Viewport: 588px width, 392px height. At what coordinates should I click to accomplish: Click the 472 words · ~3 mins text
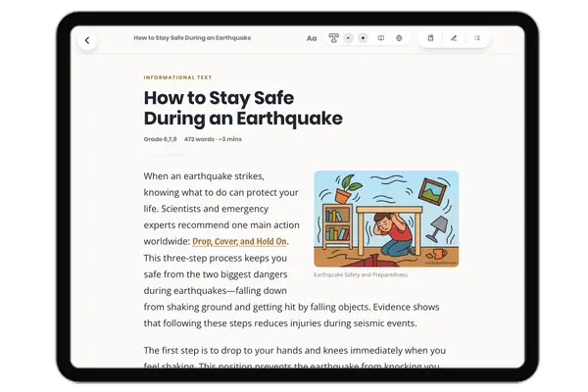pos(213,139)
